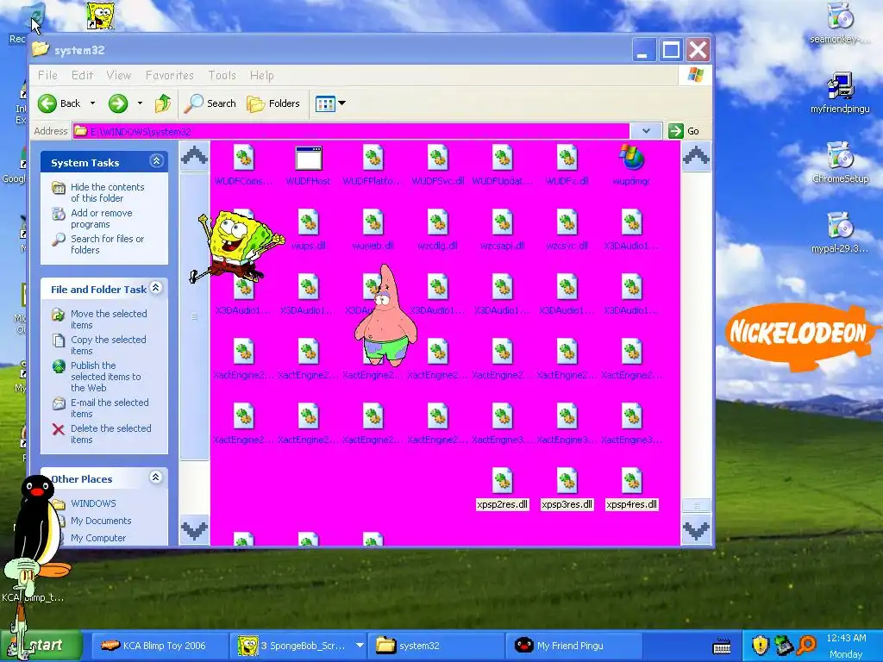Select the wzcsvc.dll file icon
This screenshot has width=883, height=662.
click(567, 222)
